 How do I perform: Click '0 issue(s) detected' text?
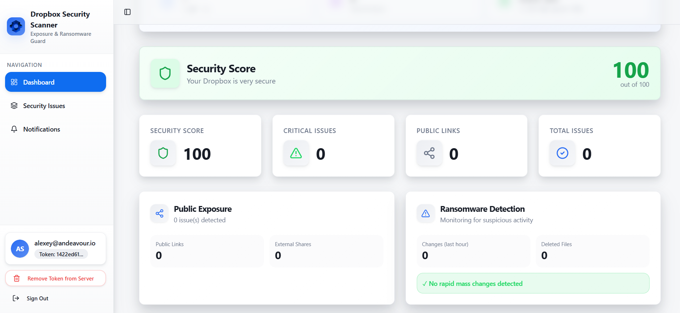pyautogui.click(x=200, y=220)
